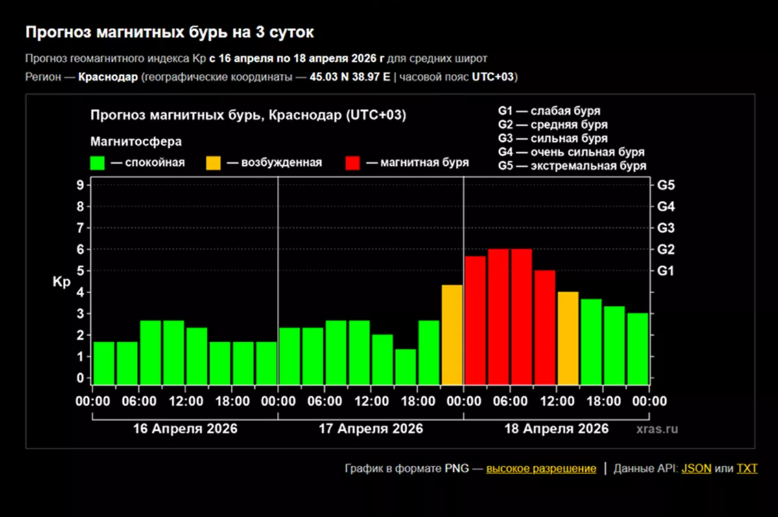Click the '18 Апреля 2026' date label
The image size is (778, 517).
click(558, 428)
